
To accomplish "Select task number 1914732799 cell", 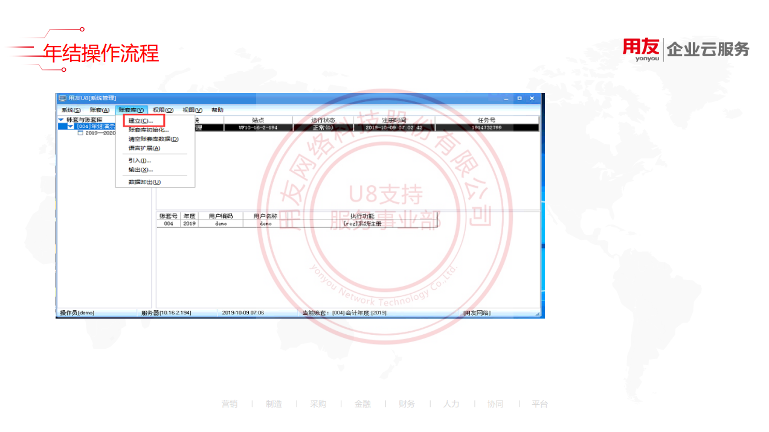I will point(486,127).
